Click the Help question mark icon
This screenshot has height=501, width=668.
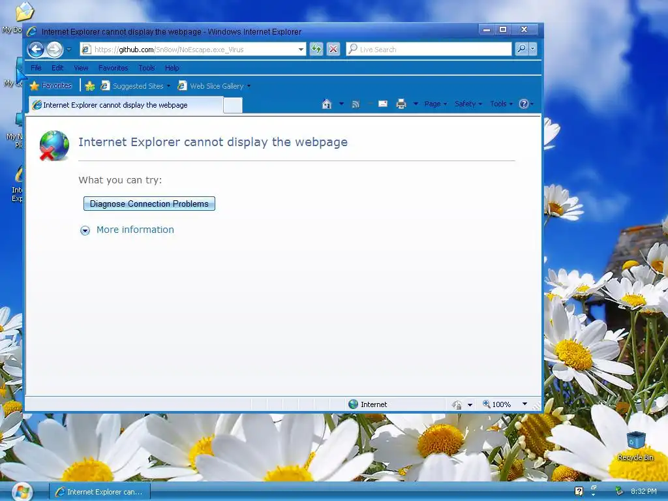[524, 104]
